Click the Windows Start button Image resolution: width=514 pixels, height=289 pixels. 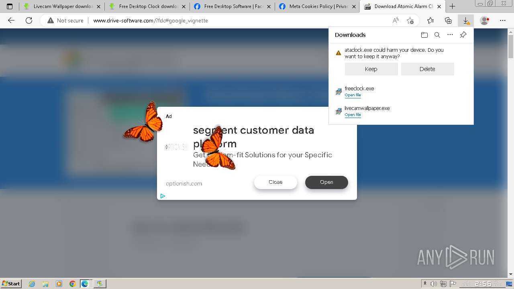coord(11,283)
